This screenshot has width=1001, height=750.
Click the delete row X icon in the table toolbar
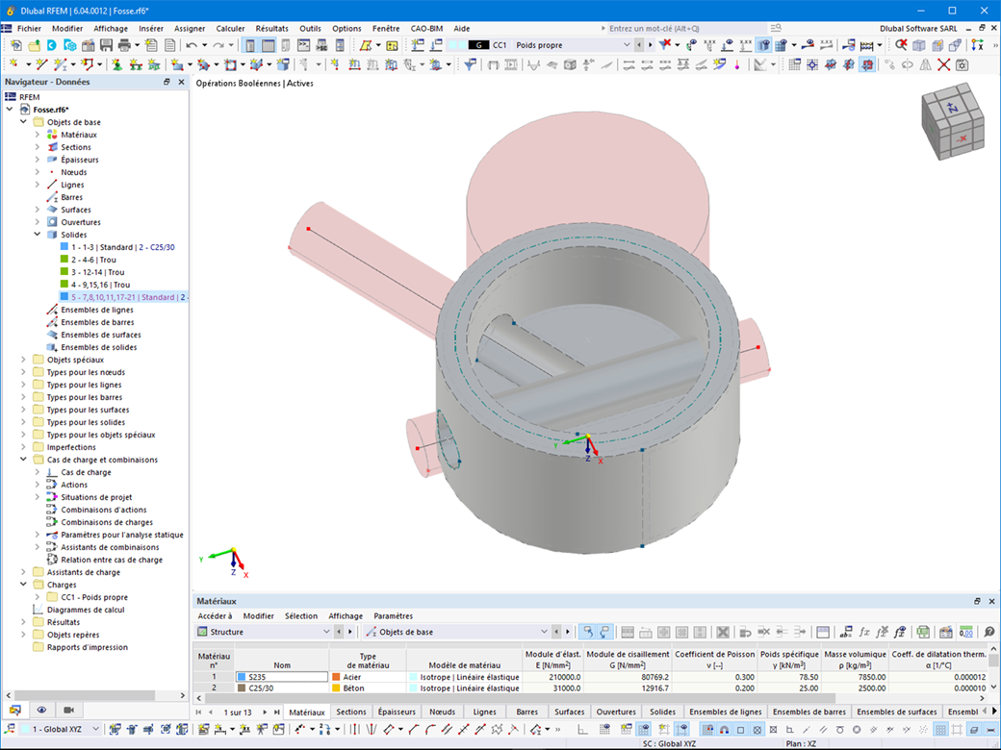tap(723, 632)
